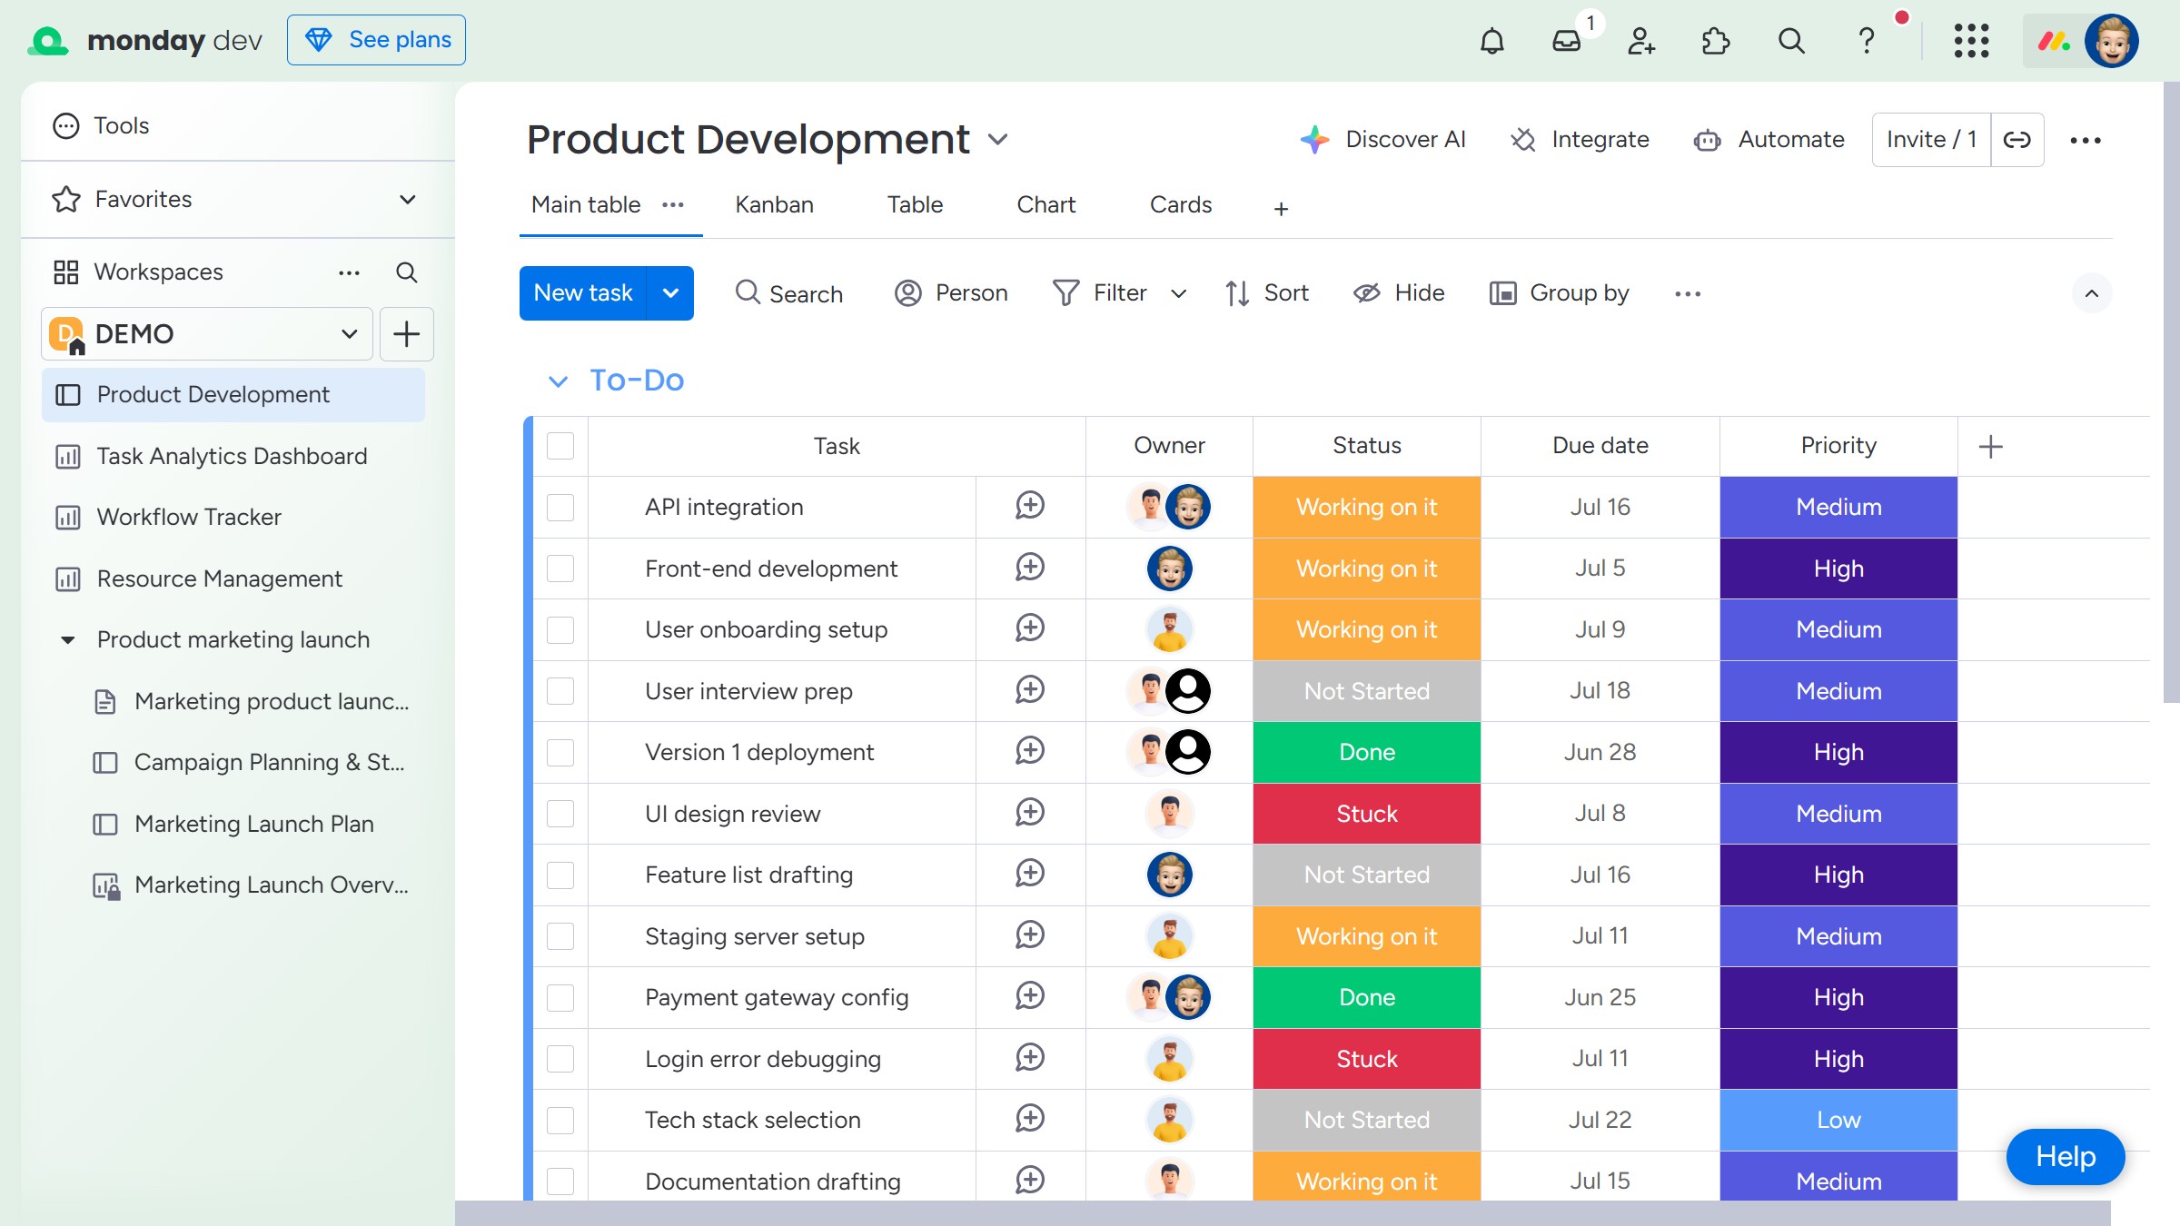Tick the Feature list drafting checkbox
This screenshot has height=1226, width=2180.
(560, 875)
